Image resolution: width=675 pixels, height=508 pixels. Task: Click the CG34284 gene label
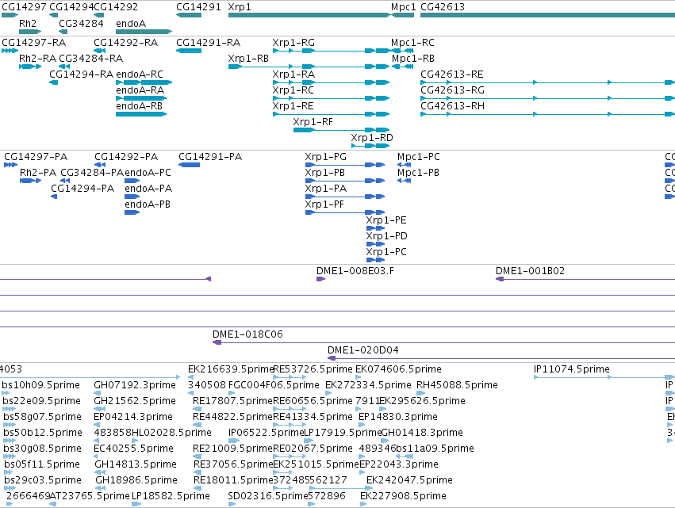coord(81,24)
